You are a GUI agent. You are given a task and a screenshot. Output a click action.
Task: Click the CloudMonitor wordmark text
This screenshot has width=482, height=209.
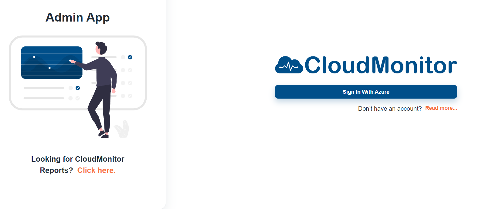381,65
